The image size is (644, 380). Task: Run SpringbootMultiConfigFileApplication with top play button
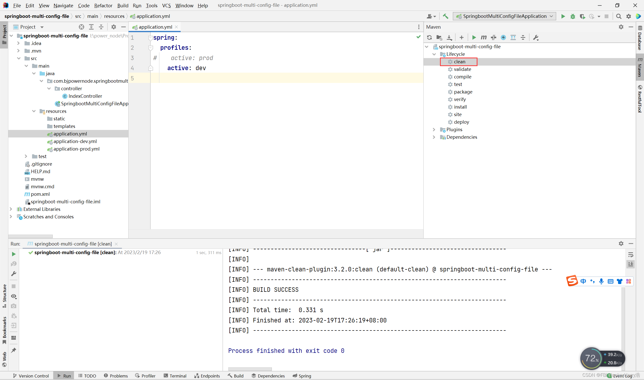point(563,16)
